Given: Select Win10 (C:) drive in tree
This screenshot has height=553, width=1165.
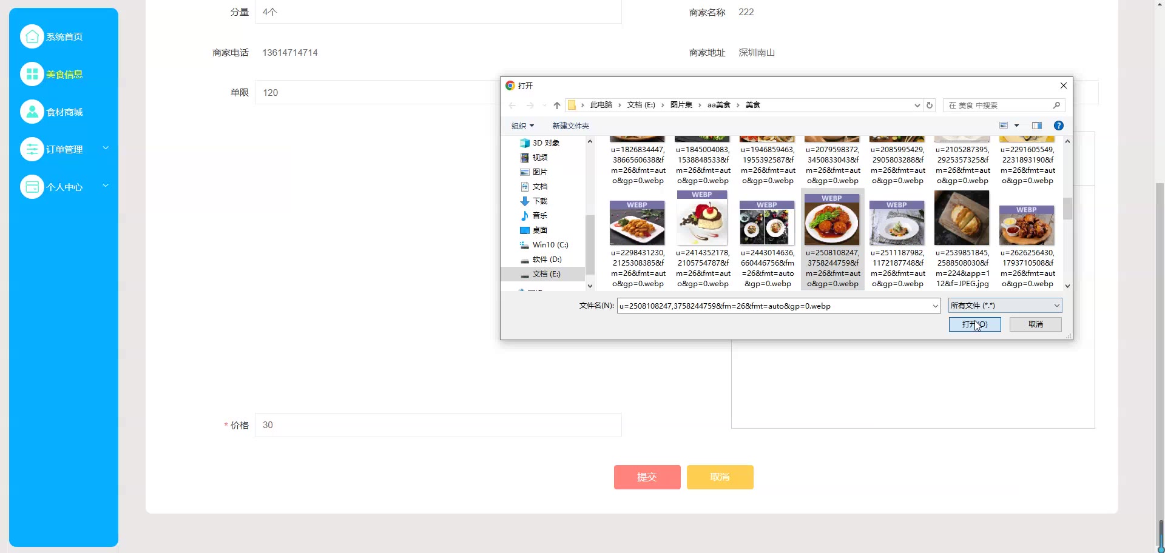Looking at the screenshot, I should 544,245.
